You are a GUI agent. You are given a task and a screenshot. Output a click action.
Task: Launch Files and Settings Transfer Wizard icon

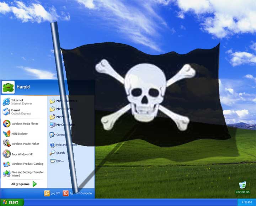6,174
